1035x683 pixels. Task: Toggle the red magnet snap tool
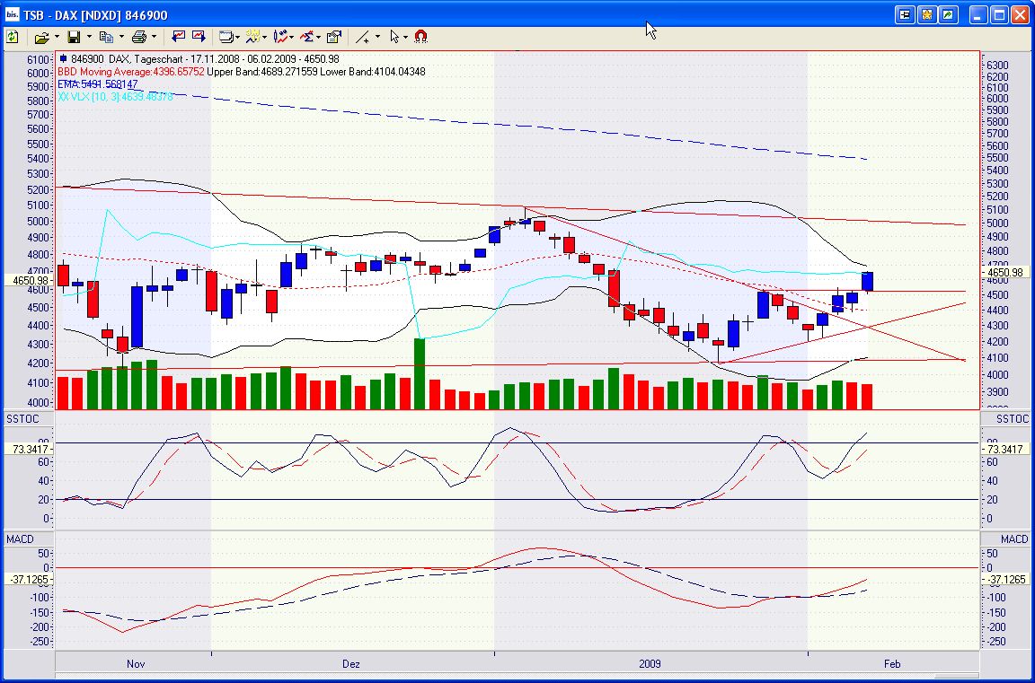(420, 37)
